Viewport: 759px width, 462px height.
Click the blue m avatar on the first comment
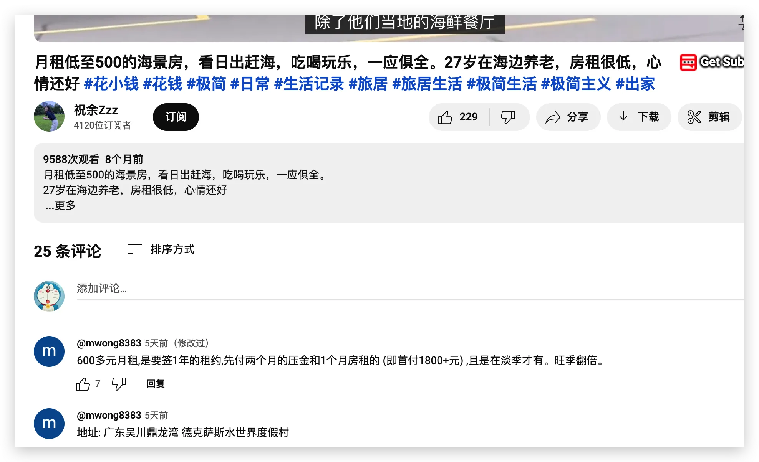[x=49, y=351]
